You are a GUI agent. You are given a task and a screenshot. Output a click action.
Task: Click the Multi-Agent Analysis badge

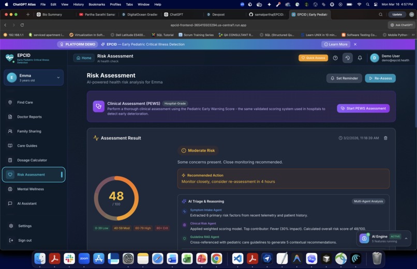click(x=368, y=201)
